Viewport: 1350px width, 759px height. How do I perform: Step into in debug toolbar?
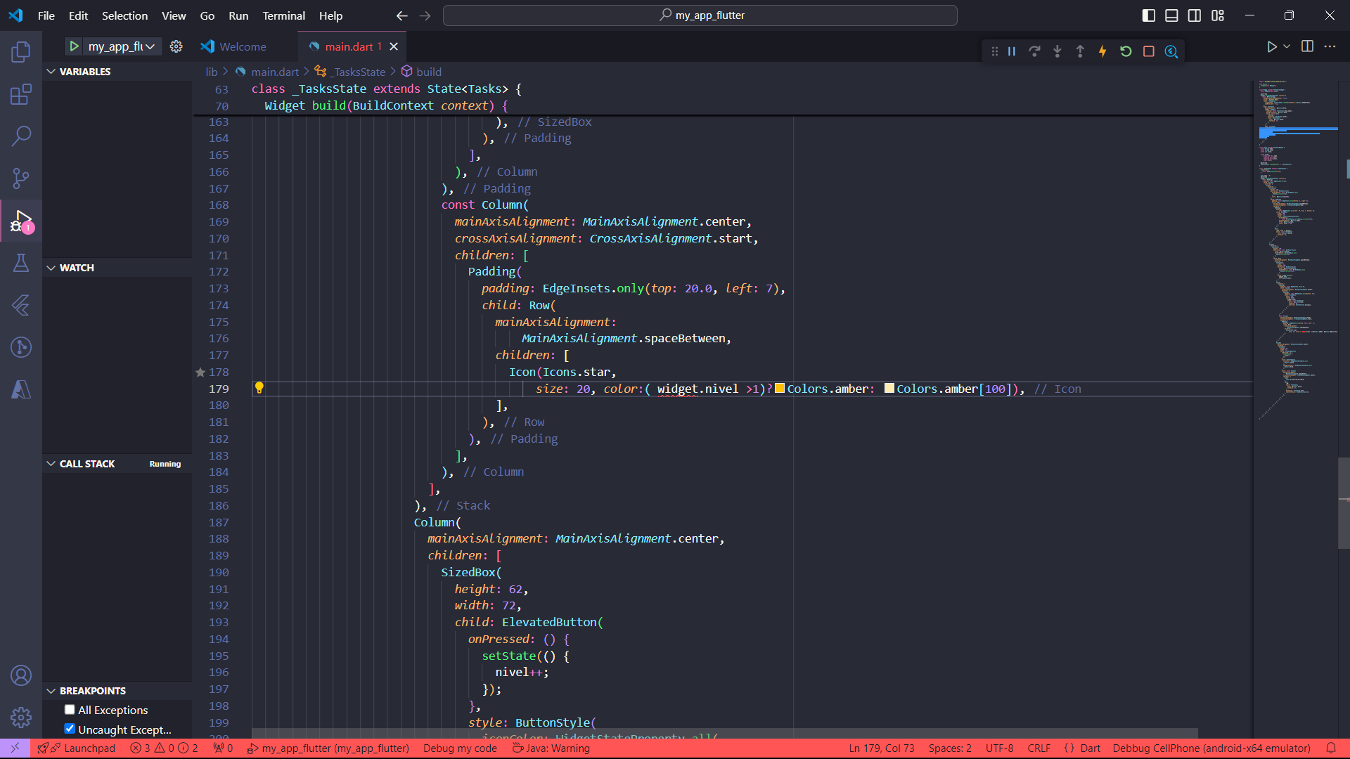(x=1057, y=51)
